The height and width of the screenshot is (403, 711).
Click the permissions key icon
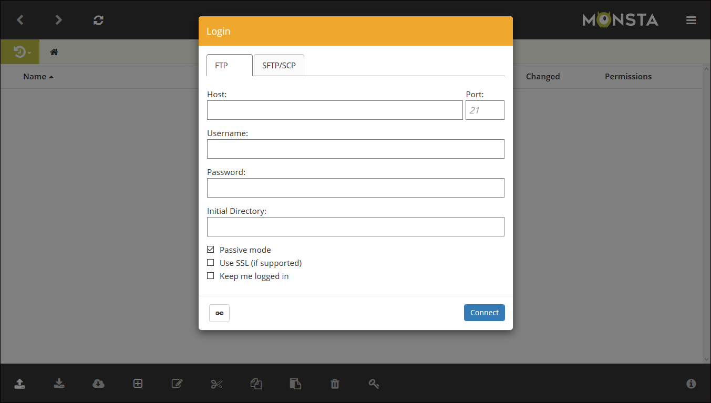374,384
